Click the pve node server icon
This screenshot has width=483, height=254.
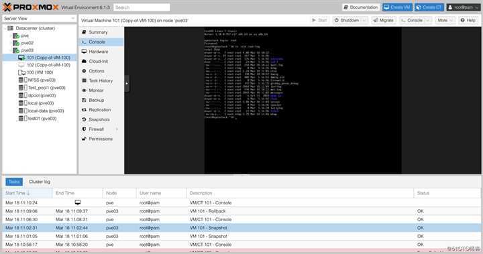pos(16,36)
